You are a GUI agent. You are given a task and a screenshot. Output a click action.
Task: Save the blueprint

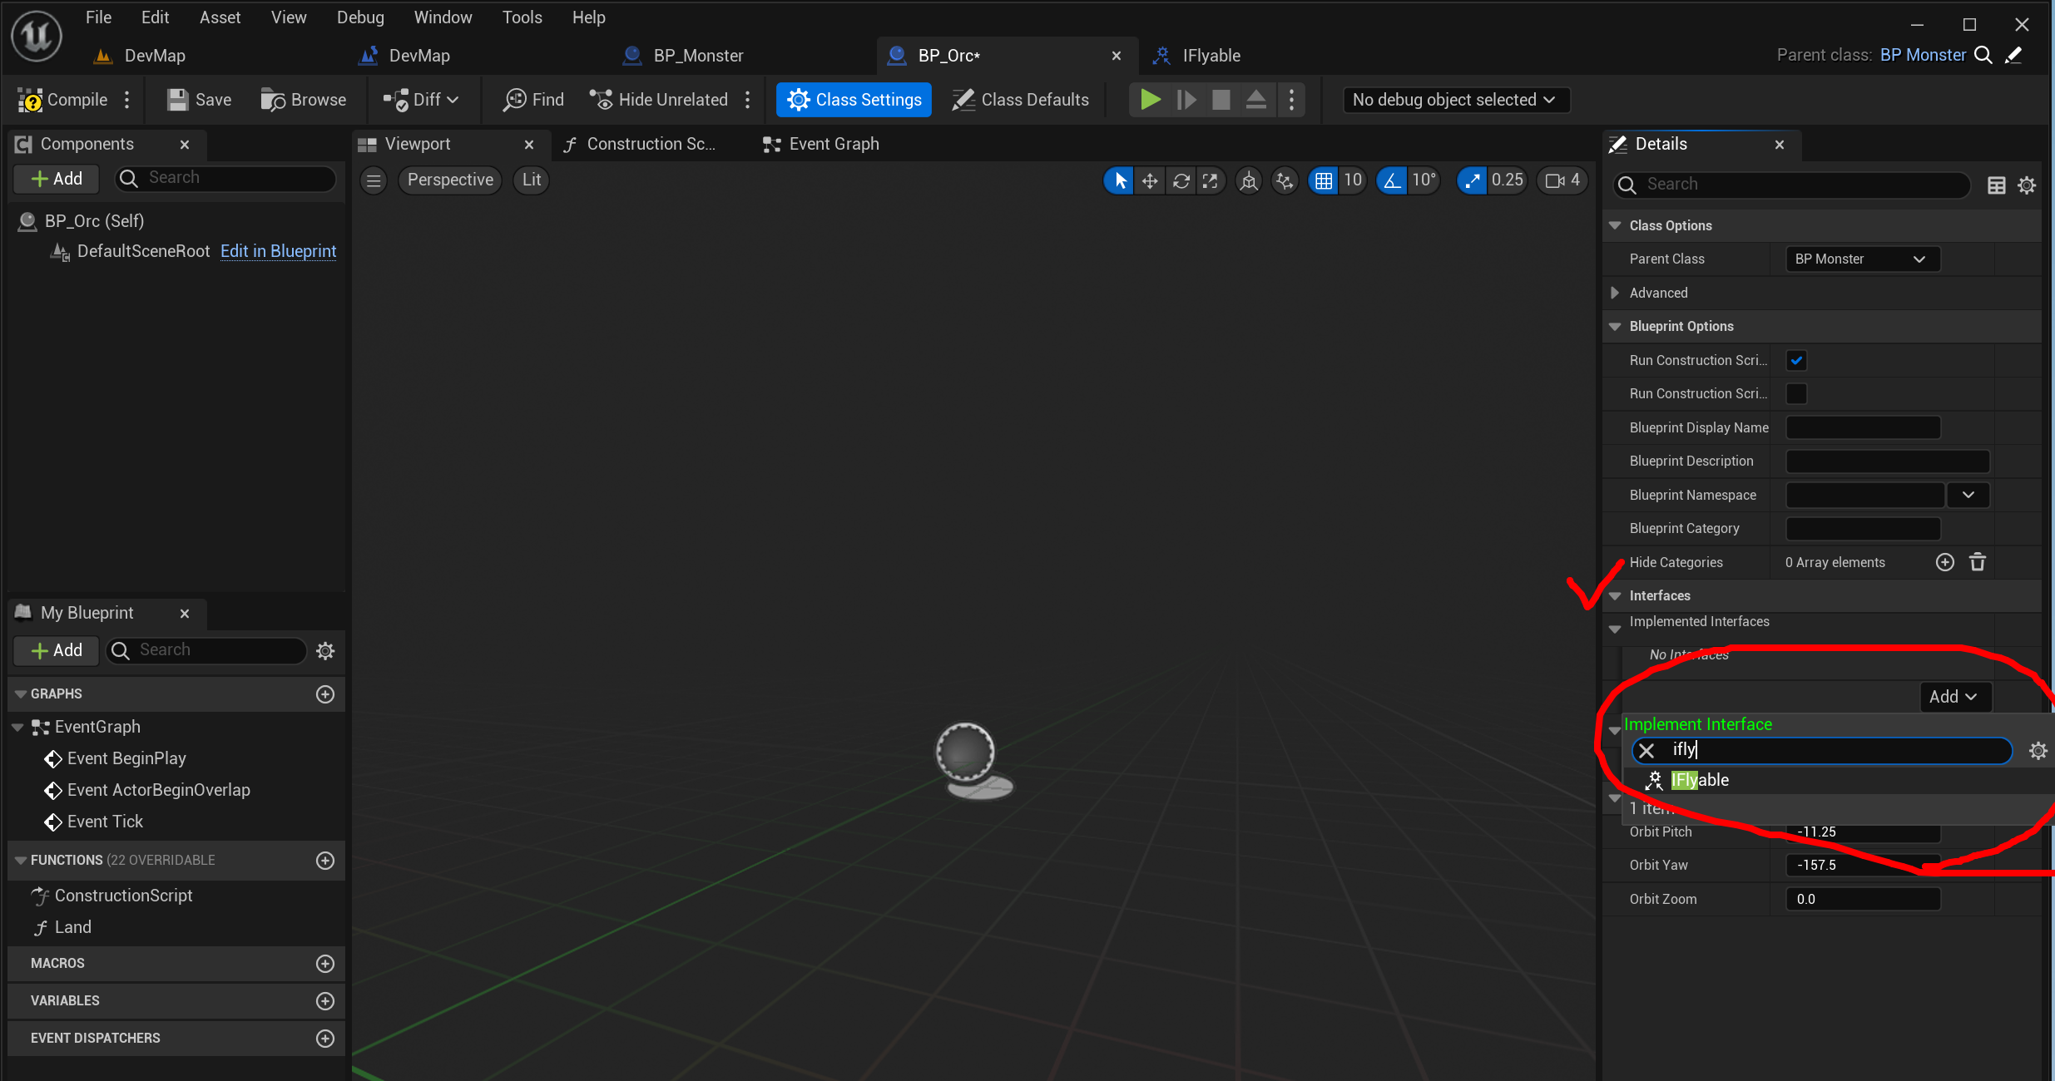[200, 100]
